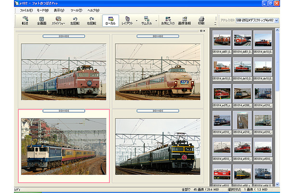This screenshot has width=294, height=193.
Task: Select the cream express train photo
Action: click(158, 72)
